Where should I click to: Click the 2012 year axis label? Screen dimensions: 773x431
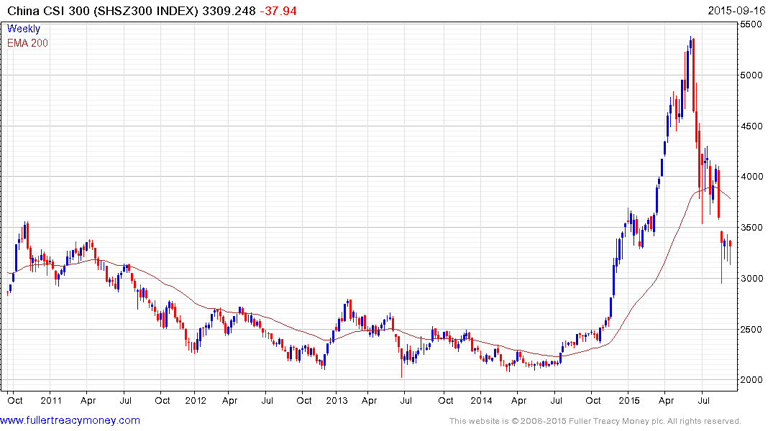pyautogui.click(x=195, y=400)
